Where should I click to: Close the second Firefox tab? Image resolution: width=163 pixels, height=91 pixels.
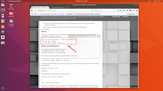(x=66, y=7)
